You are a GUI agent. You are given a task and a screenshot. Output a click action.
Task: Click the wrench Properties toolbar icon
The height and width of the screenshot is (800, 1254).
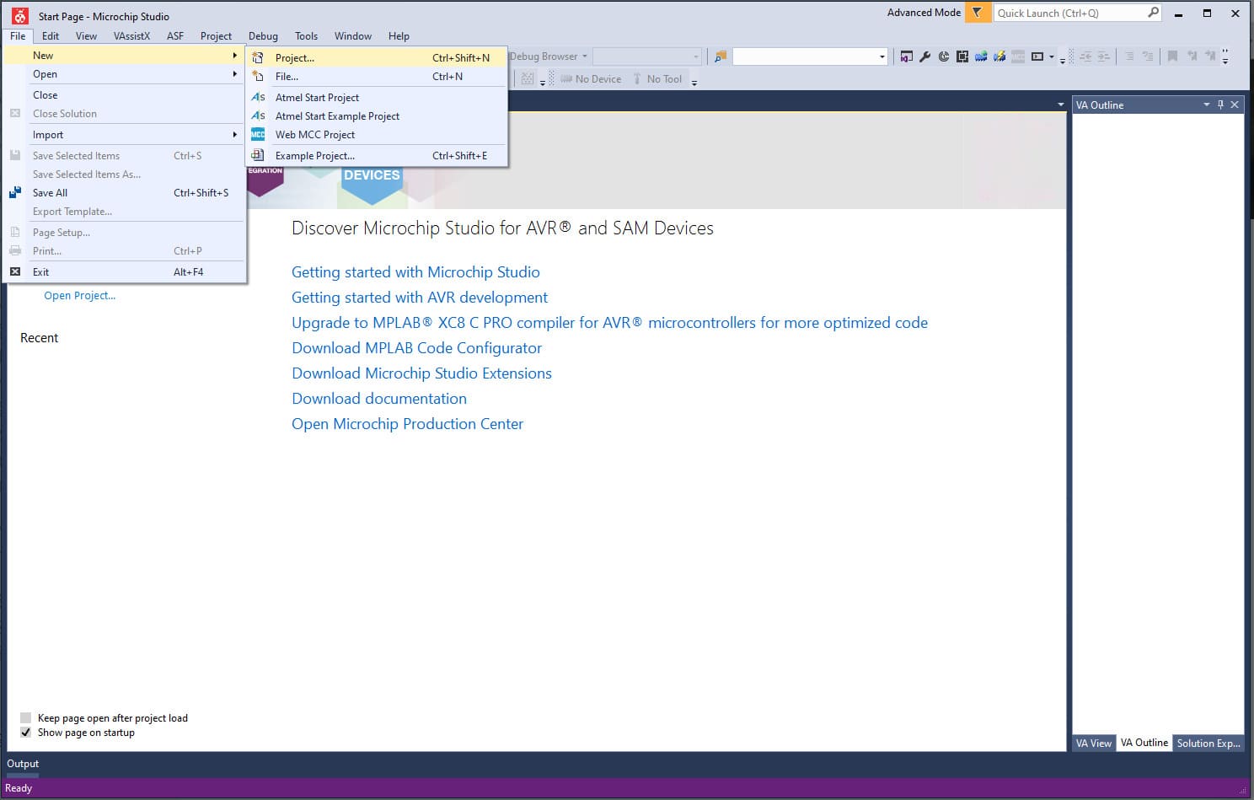pos(925,56)
